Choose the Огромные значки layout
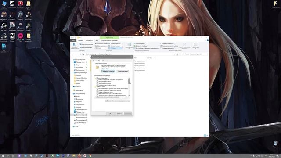281x158 pixels. point(101,43)
